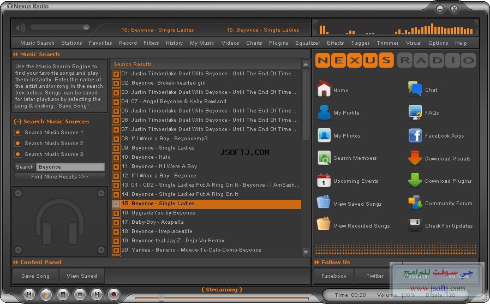This screenshot has width=490, height=304.
Task: Toggle Search Music Source 1 radio button
Action: pos(18,133)
